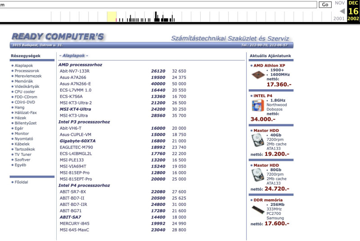Click DDR memória offer title

coord(268,200)
